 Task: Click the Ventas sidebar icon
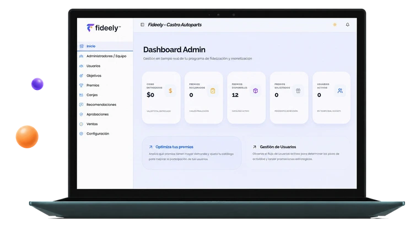pos(82,124)
